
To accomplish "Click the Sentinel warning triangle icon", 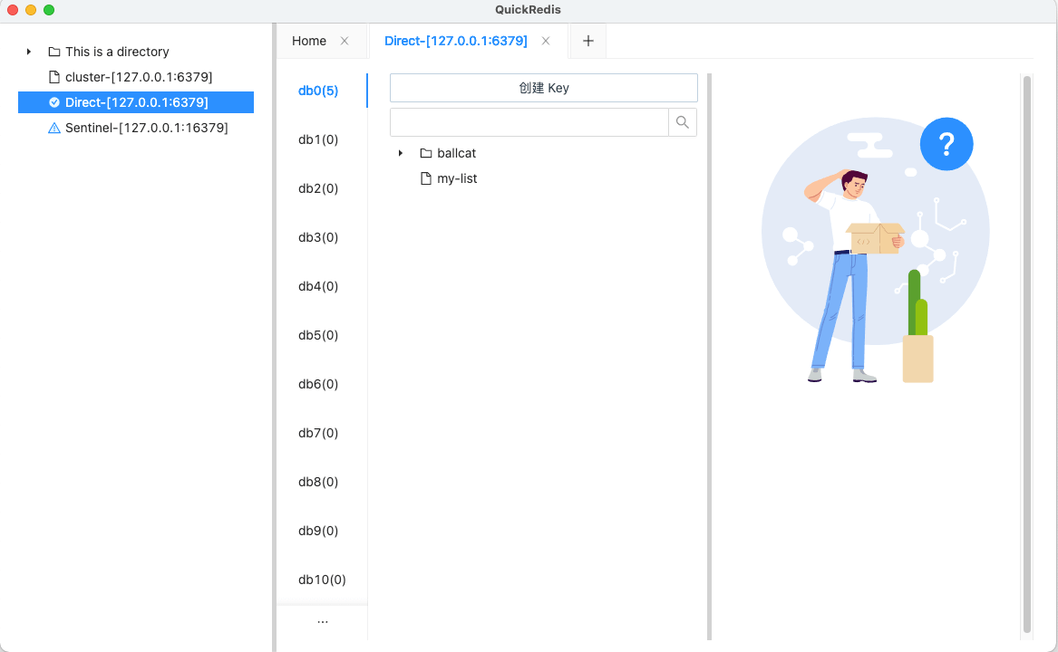I will pyautogui.click(x=54, y=128).
